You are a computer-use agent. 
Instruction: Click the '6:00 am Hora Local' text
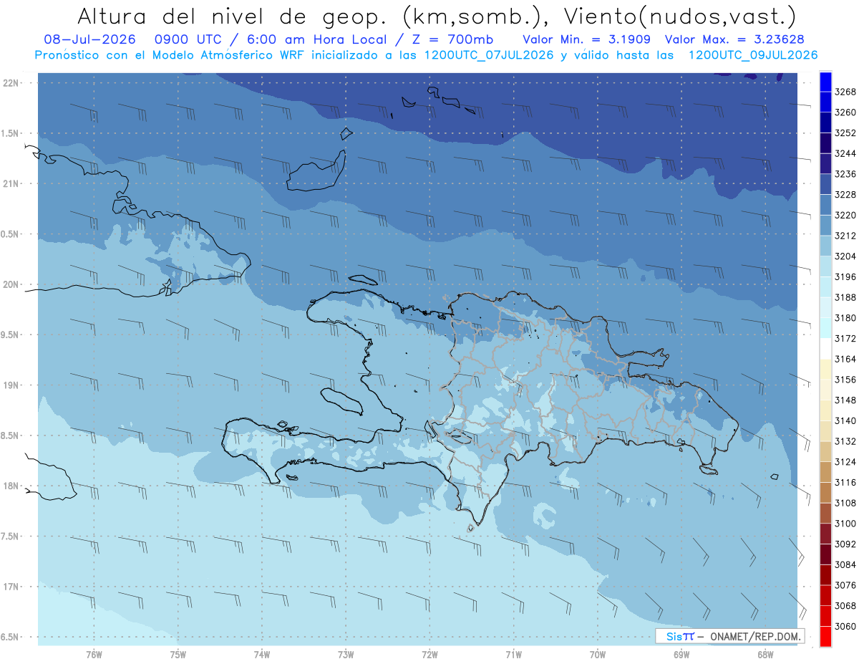coord(321,39)
